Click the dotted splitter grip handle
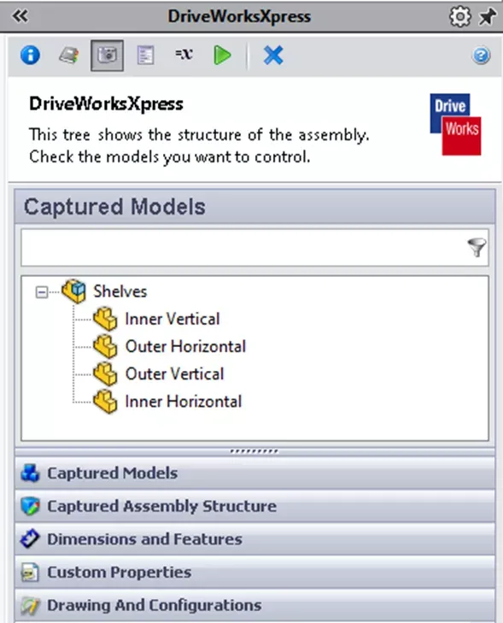Image resolution: width=503 pixels, height=623 pixels. (254, 451)
